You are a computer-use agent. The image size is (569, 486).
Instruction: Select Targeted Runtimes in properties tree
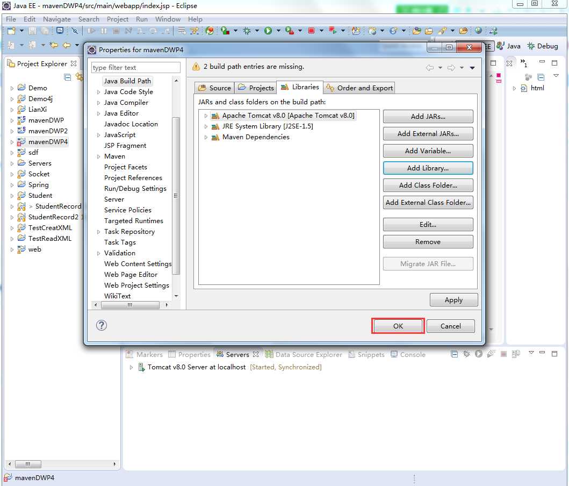(x=134, y=220)
